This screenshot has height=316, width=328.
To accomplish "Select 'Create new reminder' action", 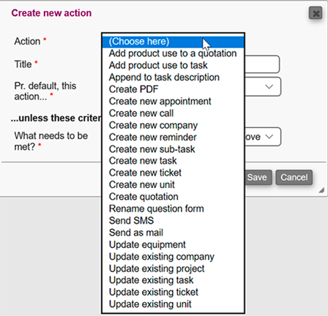I will pyautogui.click(x=173, y=137).
